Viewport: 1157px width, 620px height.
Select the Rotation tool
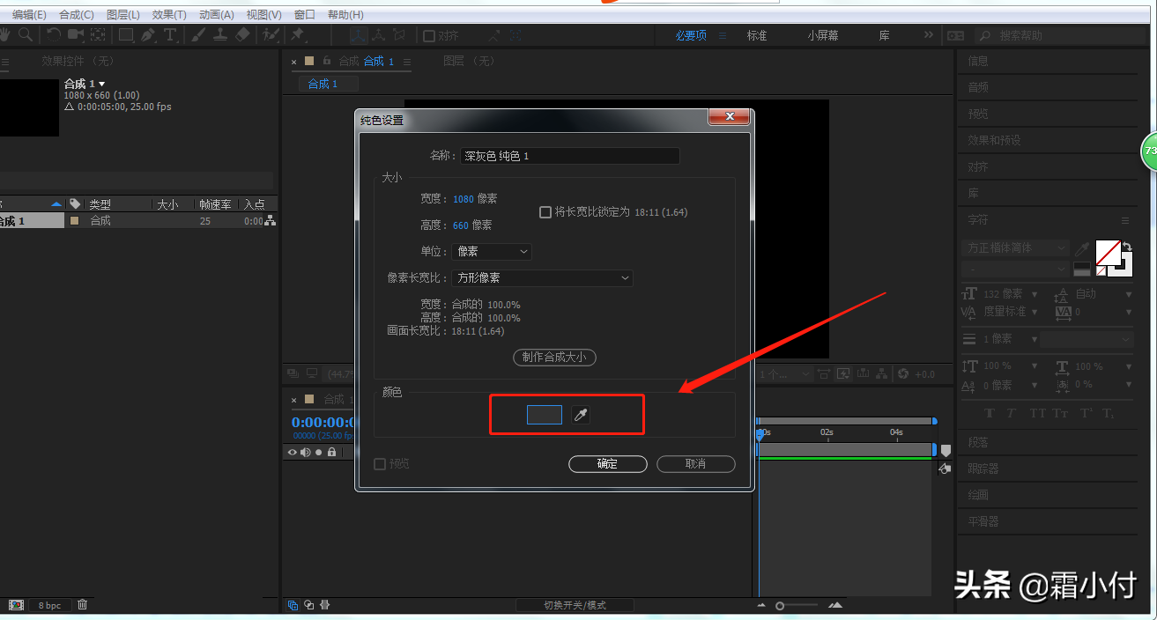pos(53,34)
